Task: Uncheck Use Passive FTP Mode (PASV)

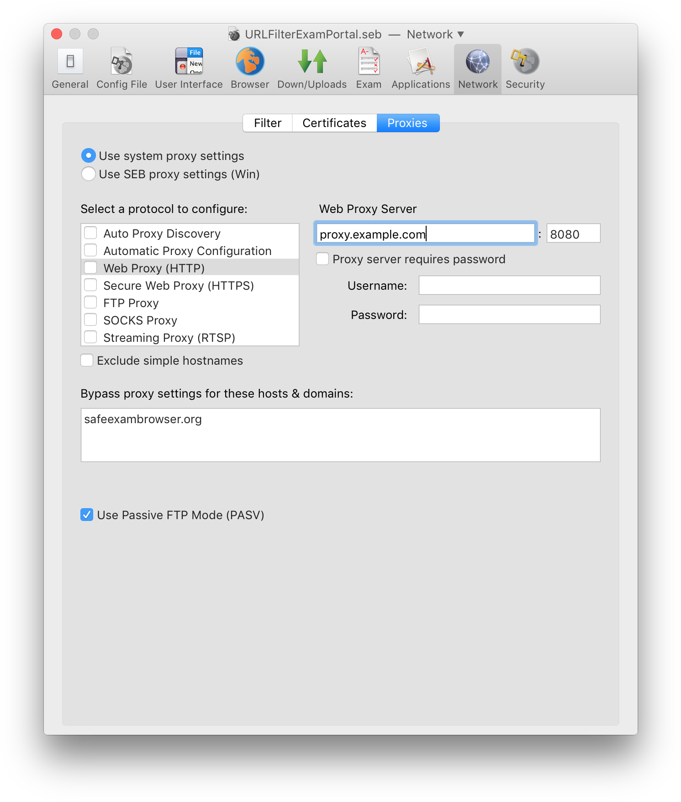Action: [87, 515]
